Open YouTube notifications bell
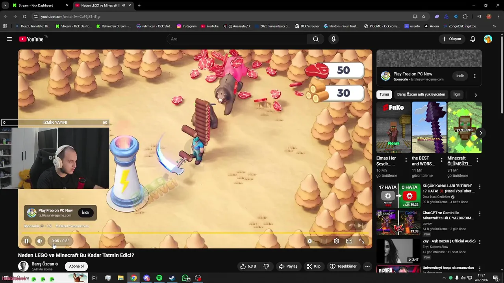Image resolution: width=504 pixels, height=283 pixels. click(472, 39)
